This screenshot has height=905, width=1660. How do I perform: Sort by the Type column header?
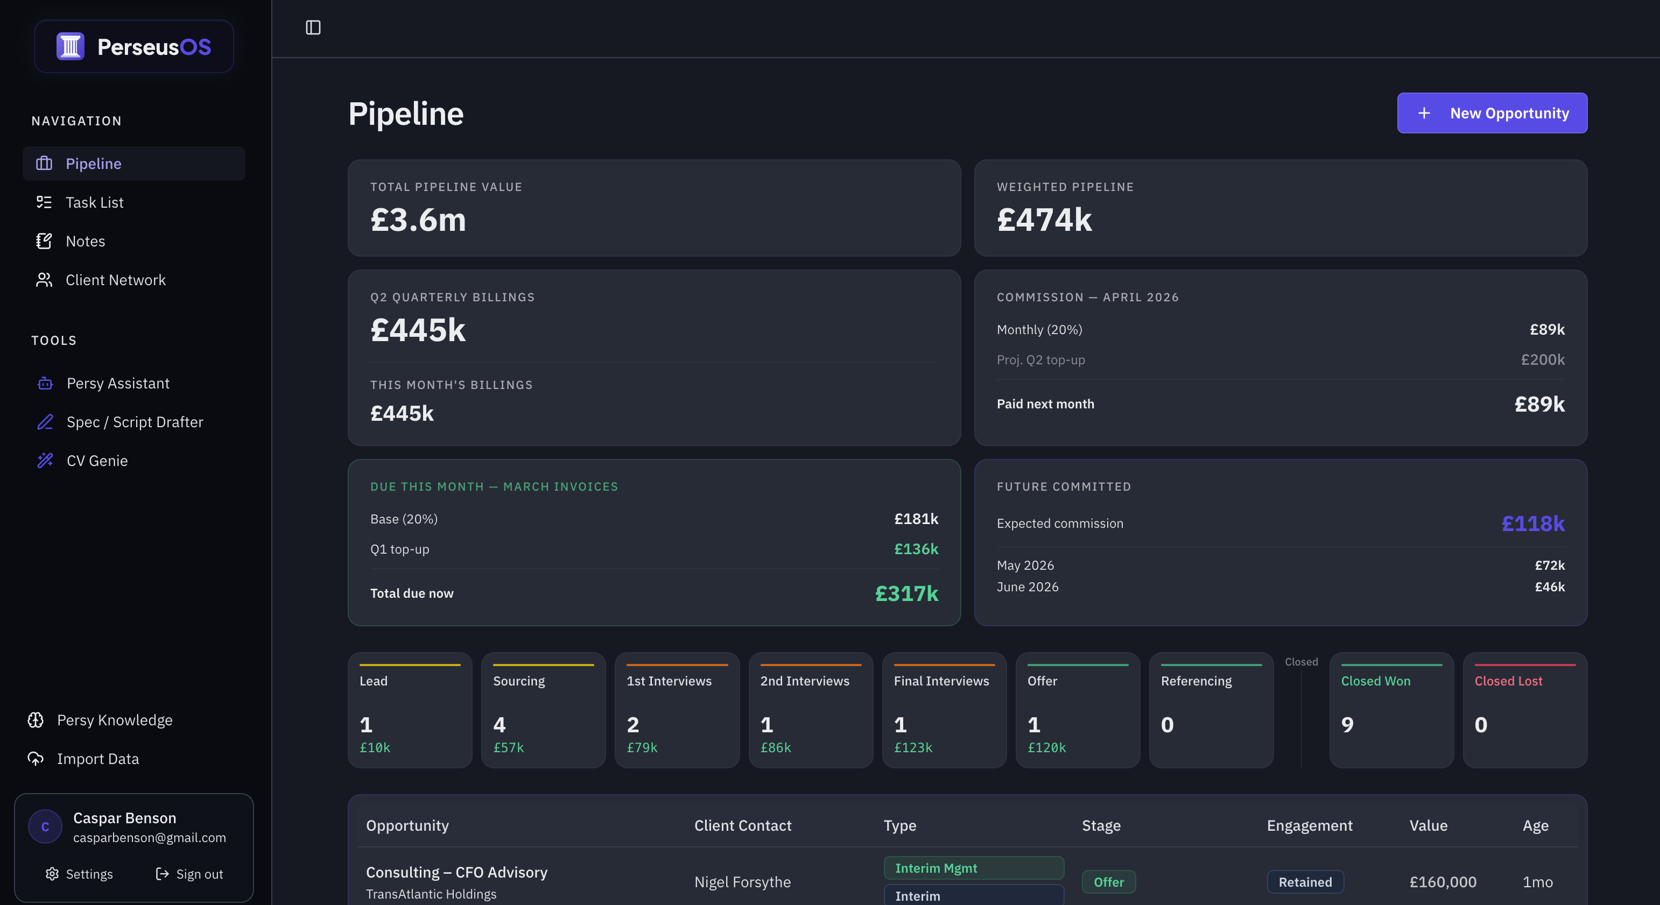[899, 825]
